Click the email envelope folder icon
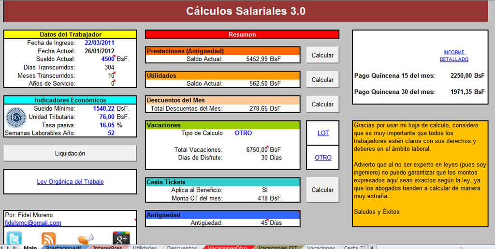The image size is (495, 249). (x=85, y=239)
